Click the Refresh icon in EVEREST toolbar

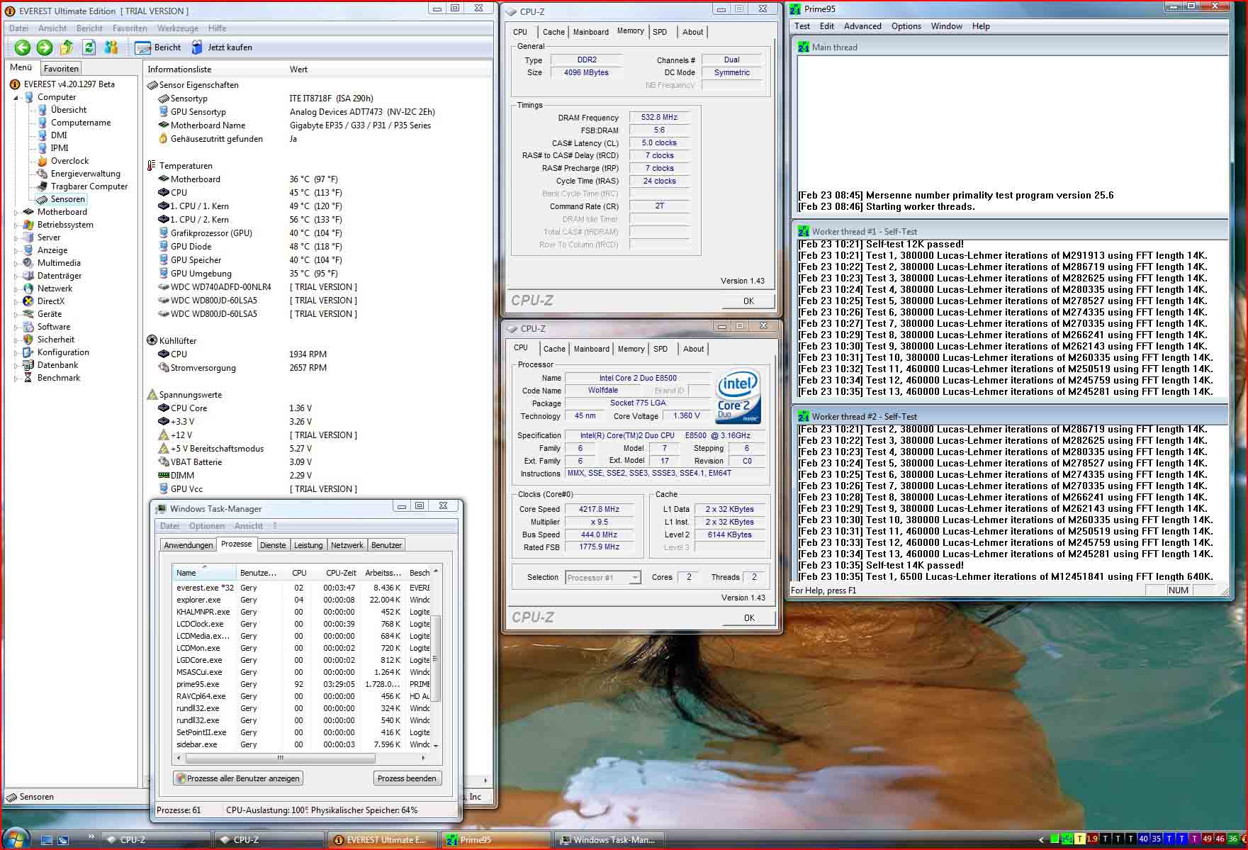point(89,47)
